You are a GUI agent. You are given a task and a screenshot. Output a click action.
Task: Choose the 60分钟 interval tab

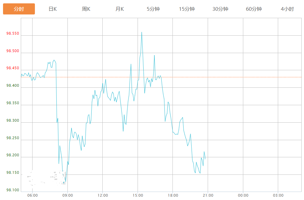click(254, 9)
